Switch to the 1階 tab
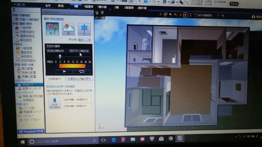262x147 pixels. (76, 7)
